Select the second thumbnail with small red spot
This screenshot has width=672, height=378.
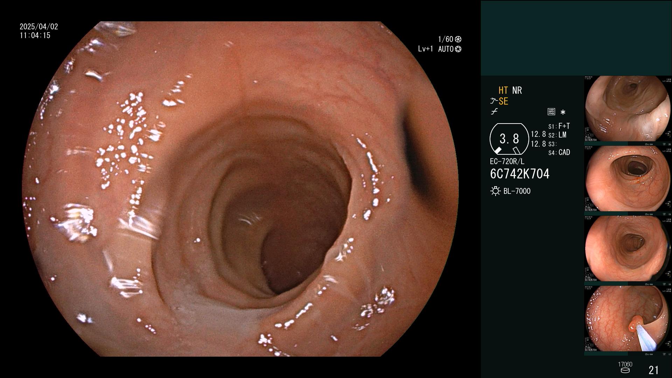[x=628, y=179]
